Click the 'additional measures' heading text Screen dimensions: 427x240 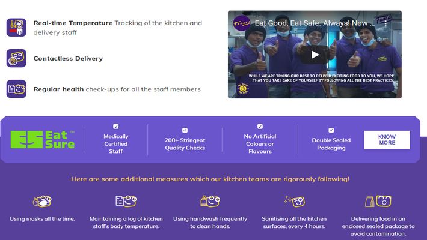click(x=210, y=179)
